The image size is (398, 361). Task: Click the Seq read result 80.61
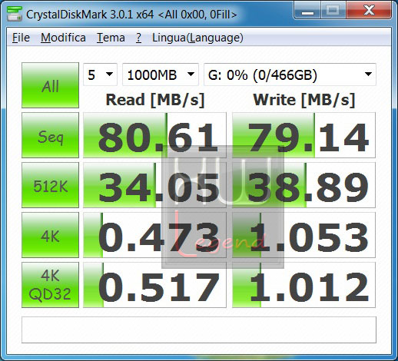154,135
